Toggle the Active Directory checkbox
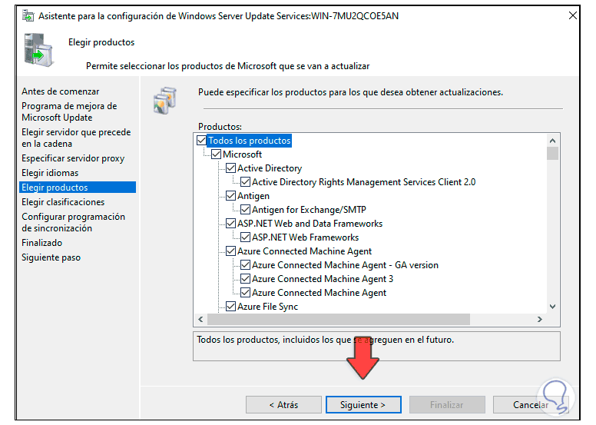Viewport: 596px width, 425px height. click(x=230, y=168)
